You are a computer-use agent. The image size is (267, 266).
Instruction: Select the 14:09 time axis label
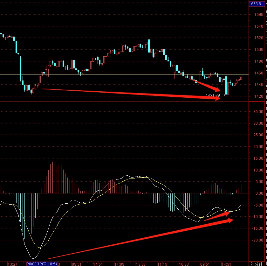click(119, 264)
